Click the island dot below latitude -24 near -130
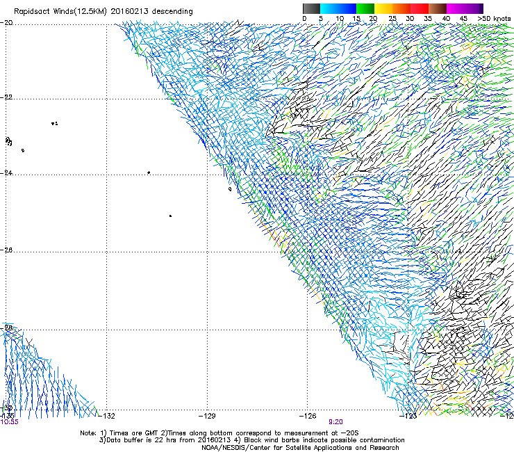514x452 pixels. (170, 216)
